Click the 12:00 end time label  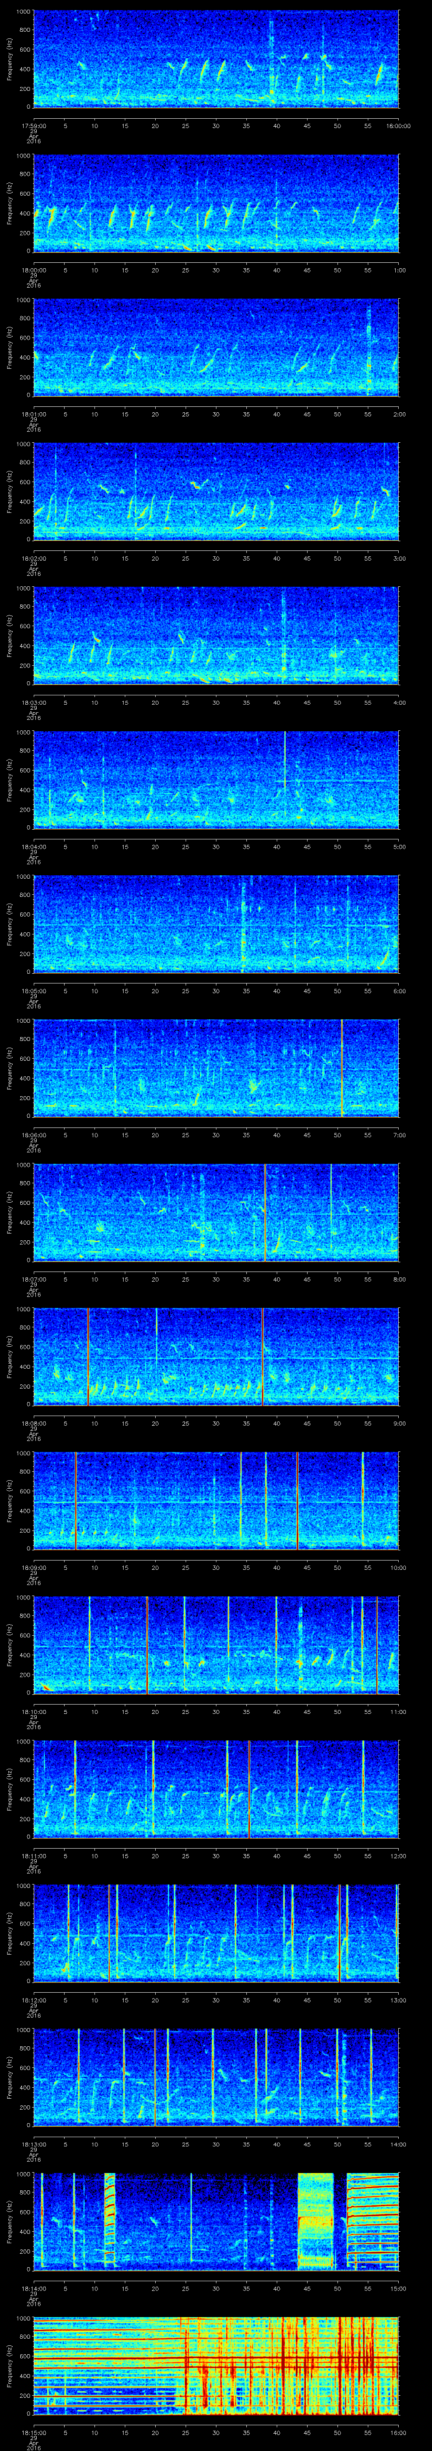[398, 1855]
